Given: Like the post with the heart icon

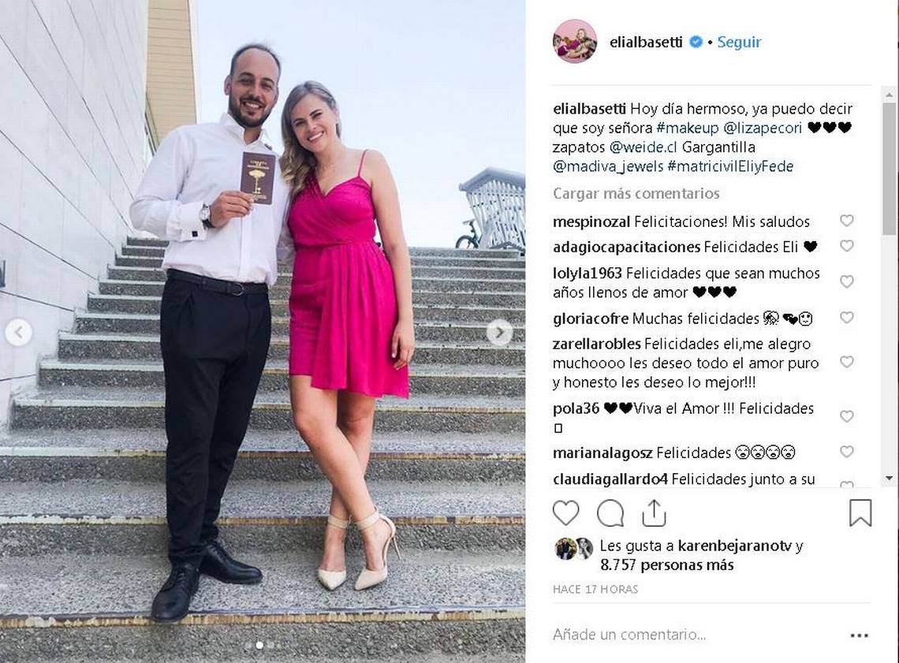Looking at the screenshot, I should click(566, 513).
